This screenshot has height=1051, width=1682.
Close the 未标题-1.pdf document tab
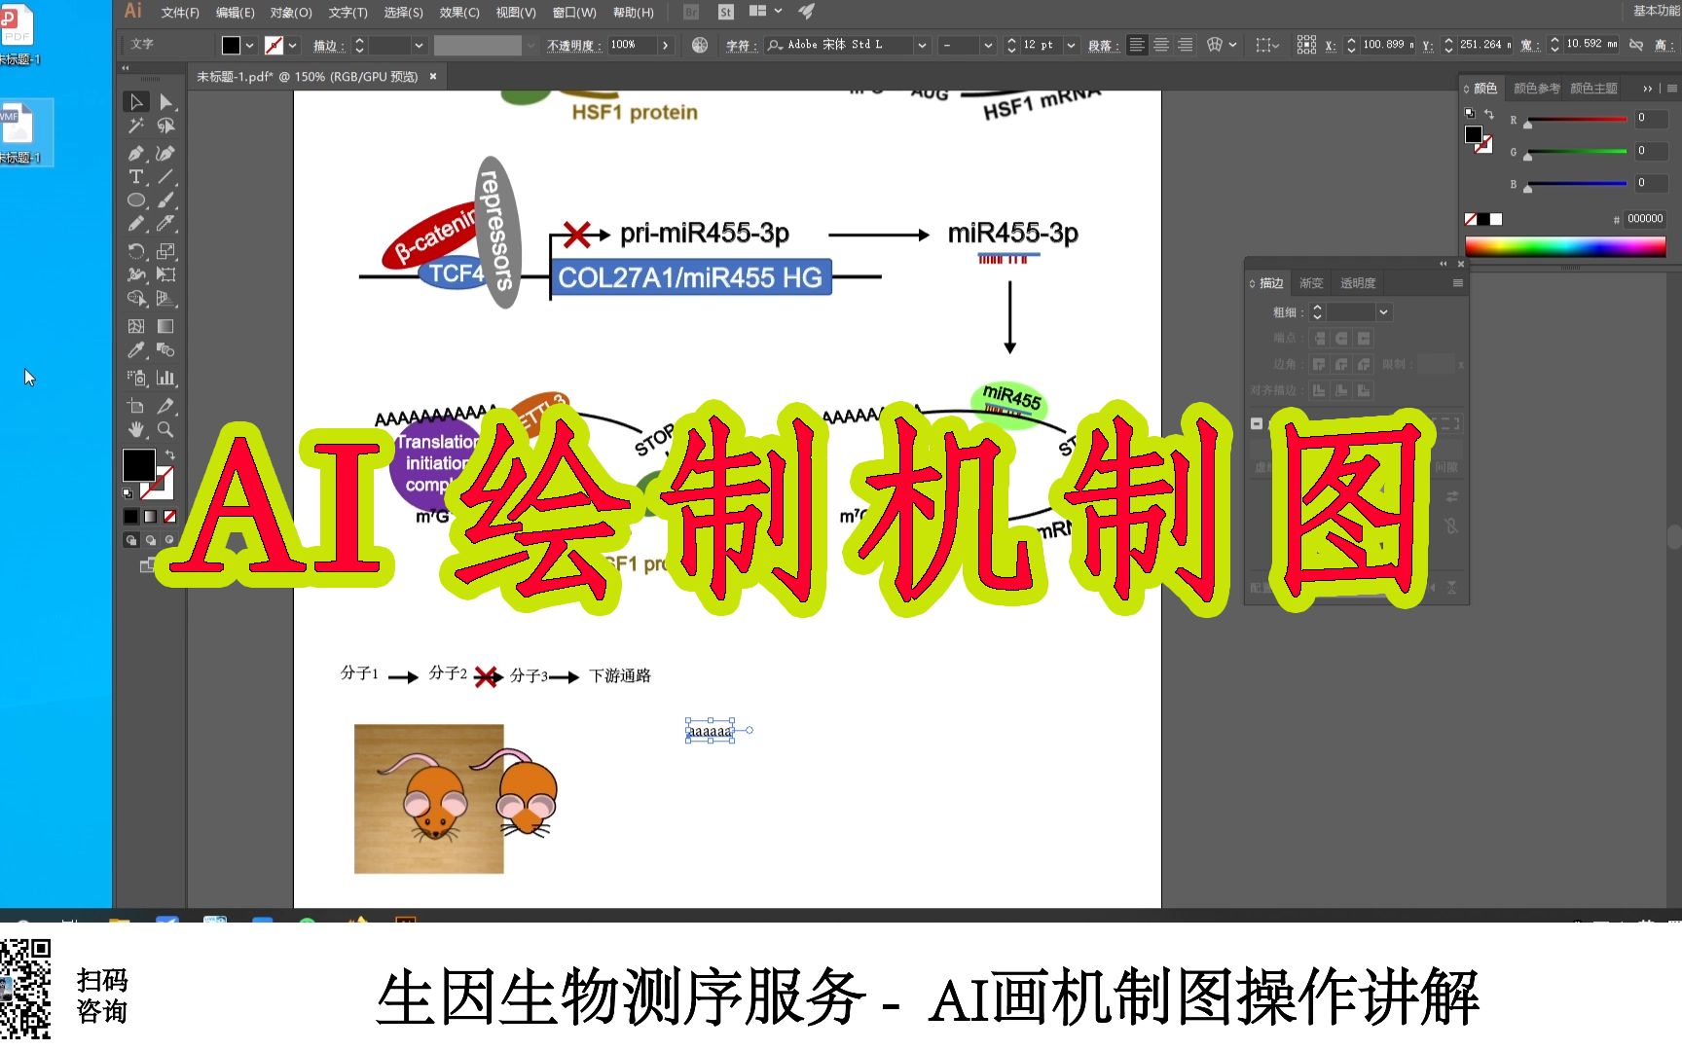(x=433, y=76)
